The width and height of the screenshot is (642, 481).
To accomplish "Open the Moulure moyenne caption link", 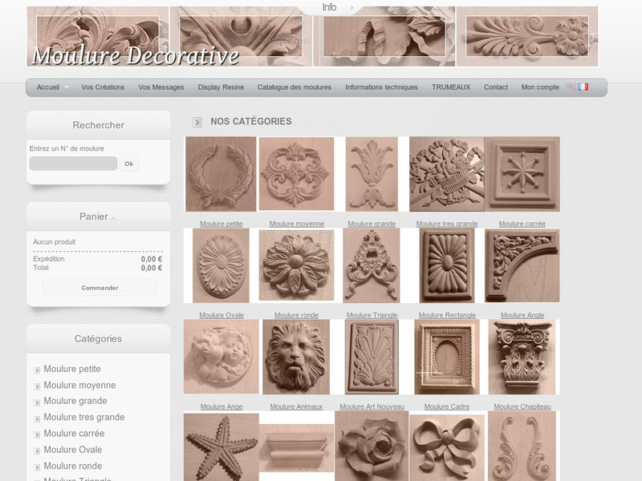I will click(x=296, y=224).
